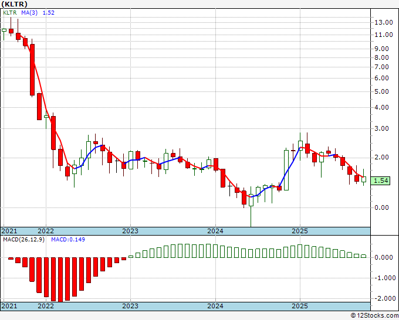Click the 4.00 price axis label
The image size is (399, 320).
(x=382, y=107)
